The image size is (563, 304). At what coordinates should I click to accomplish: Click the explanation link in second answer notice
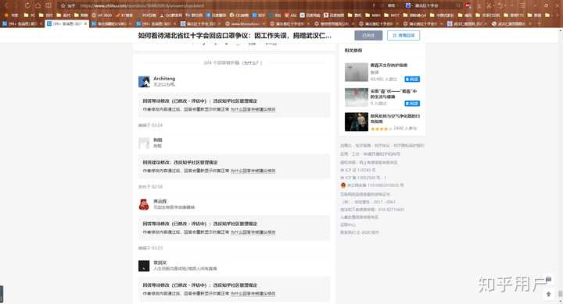pos(253,171)
